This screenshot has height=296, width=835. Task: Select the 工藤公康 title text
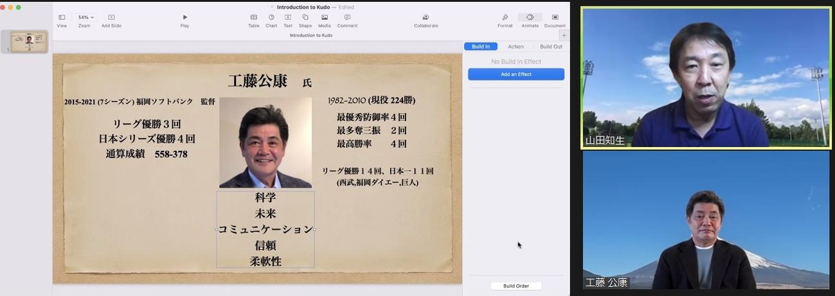point(257,81)
